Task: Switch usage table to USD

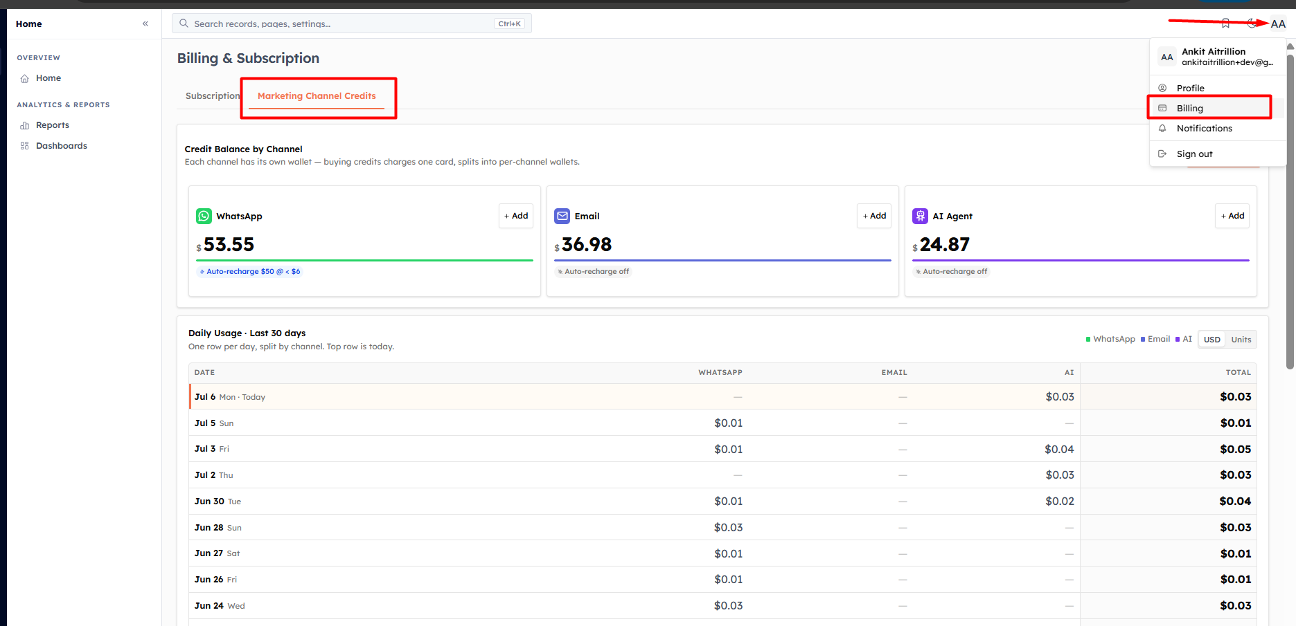Action: pos(1212,340)
